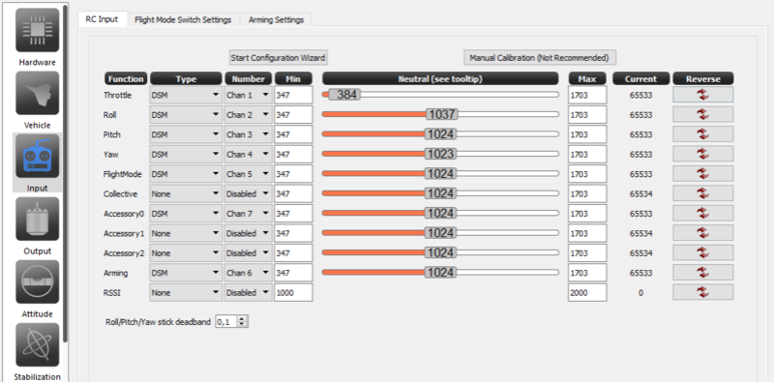Click Arming neutral slider handle

tap(440, 272)
